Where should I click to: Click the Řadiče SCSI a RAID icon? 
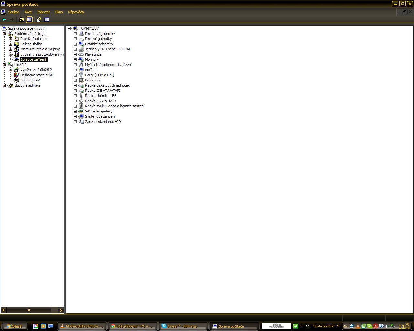(81, 101)
